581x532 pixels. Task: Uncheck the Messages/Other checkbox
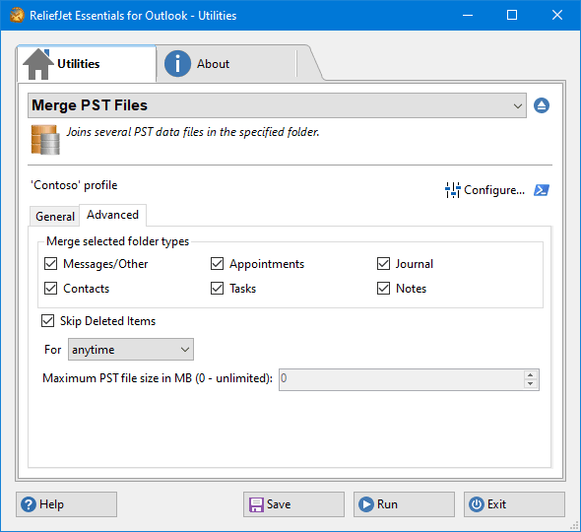pos(51,264)
